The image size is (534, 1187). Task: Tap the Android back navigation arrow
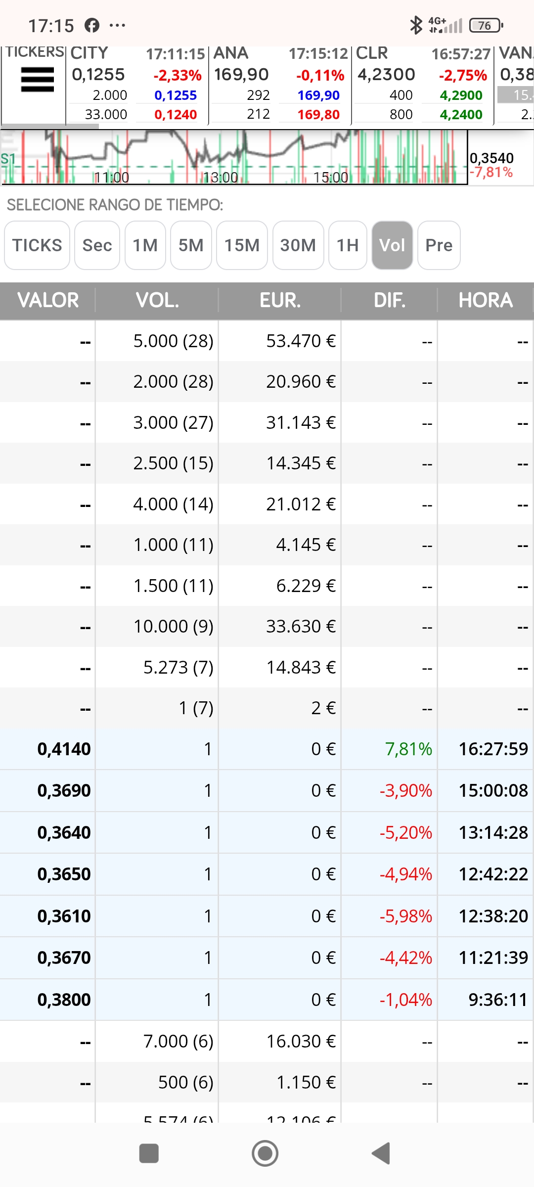pos(381,1153)
